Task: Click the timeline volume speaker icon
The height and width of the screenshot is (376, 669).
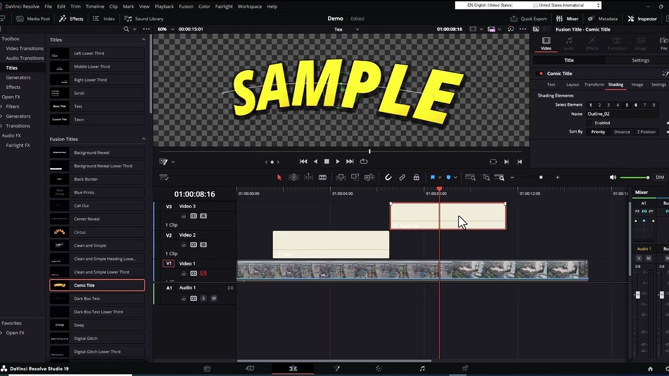Action: [x=613, y=178]
